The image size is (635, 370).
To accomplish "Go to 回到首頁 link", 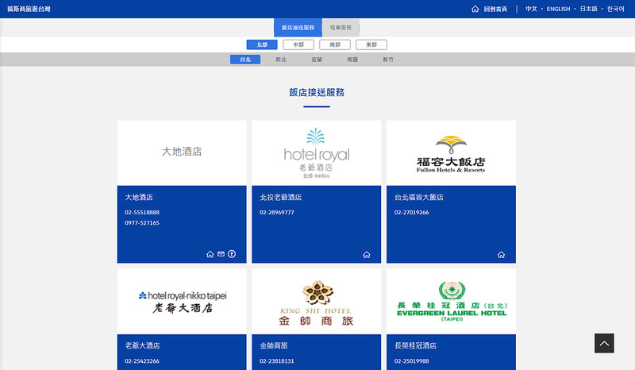I will (x=495, y=9).
